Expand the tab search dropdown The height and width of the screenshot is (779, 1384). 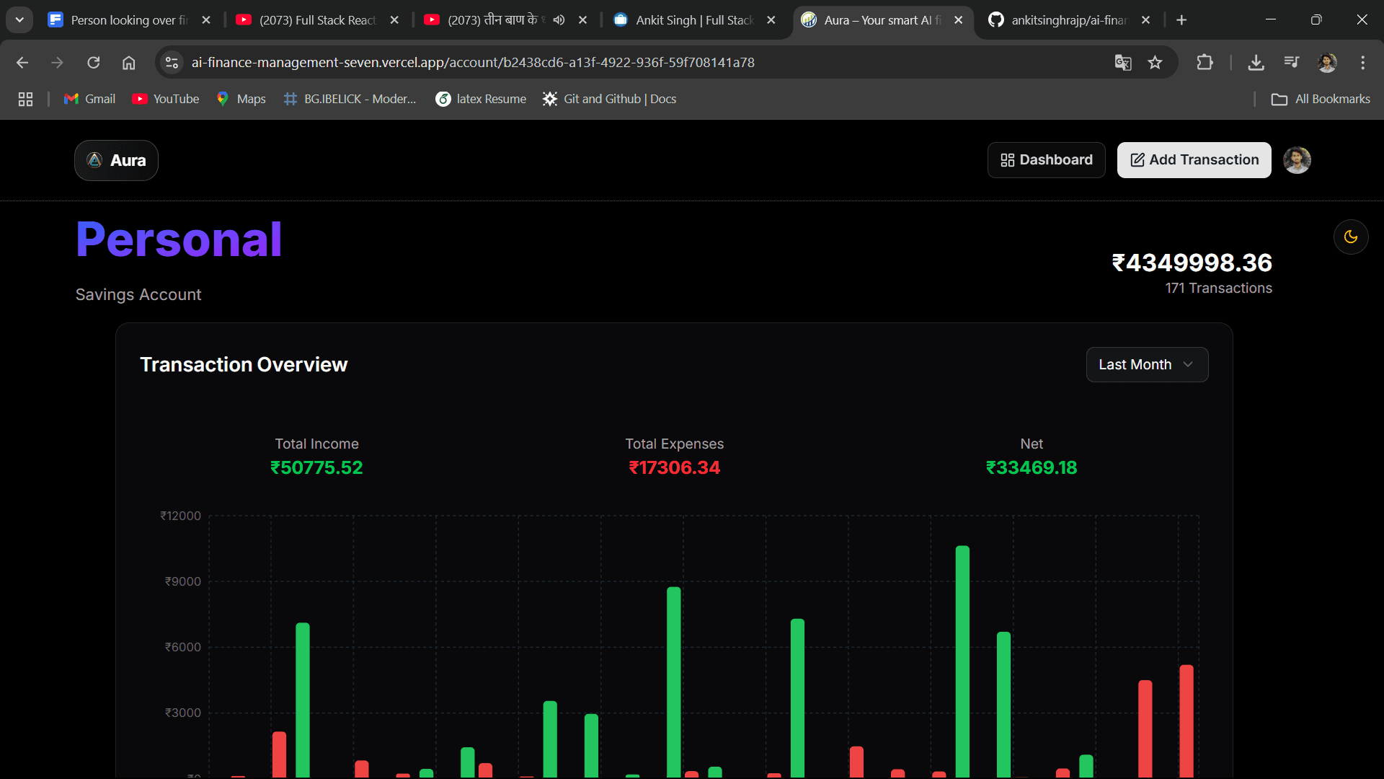[x=19, y=20]
